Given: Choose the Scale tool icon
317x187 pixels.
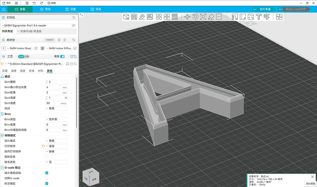Looking at the screenshot, I should pos(203,17).
